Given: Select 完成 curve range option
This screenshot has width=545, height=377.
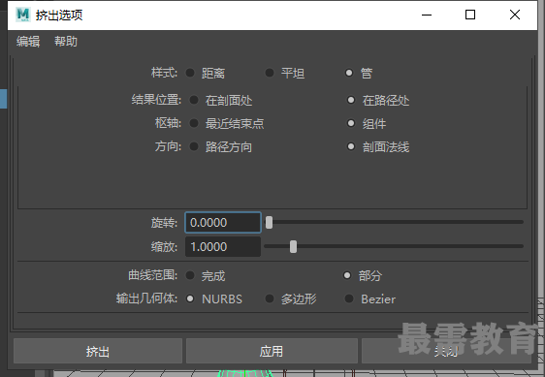Looking at the screenshot, I should (190, 275).
